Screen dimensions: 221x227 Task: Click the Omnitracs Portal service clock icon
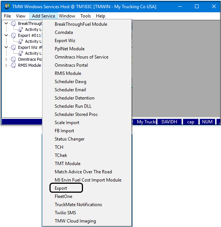[13, 59]
